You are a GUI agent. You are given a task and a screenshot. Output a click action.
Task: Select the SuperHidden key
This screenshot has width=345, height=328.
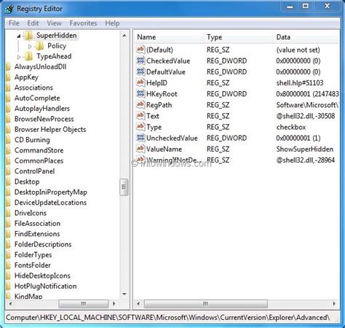(57, 36)
